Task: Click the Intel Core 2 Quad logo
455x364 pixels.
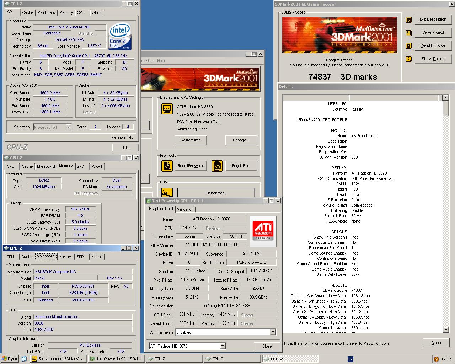Action: [x=120, y=37]
